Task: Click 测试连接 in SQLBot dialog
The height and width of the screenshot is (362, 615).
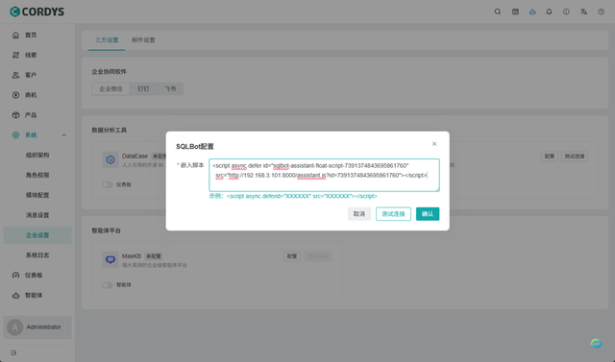Action: point(393,214)
